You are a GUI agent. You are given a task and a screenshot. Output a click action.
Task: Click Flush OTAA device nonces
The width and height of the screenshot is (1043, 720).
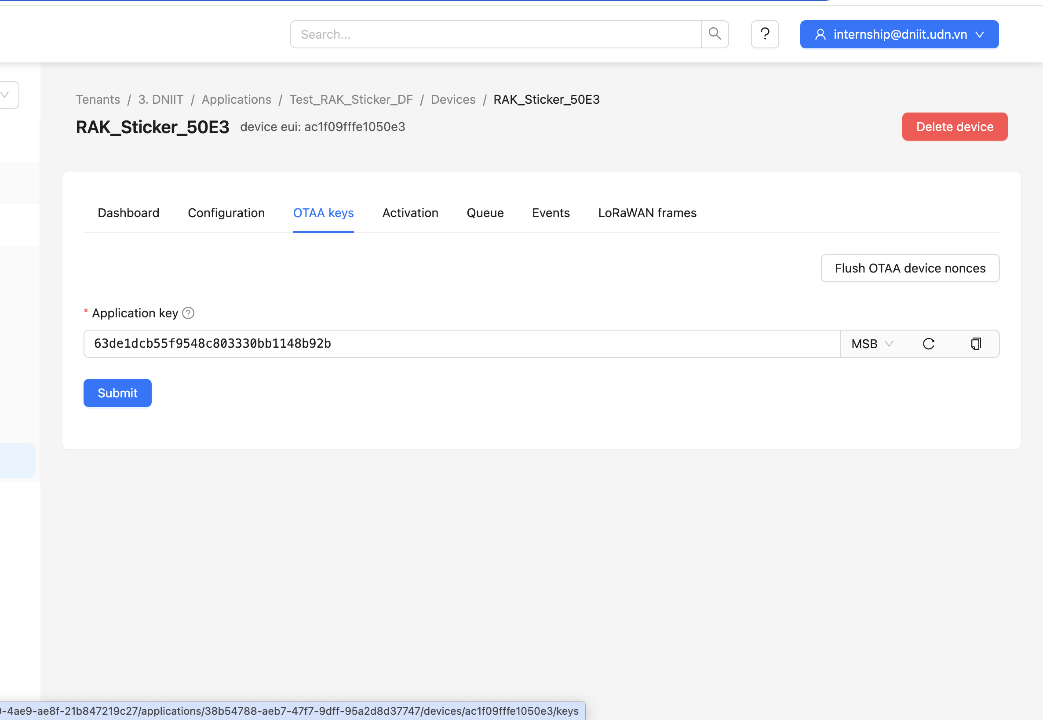[x=909, y=268]
